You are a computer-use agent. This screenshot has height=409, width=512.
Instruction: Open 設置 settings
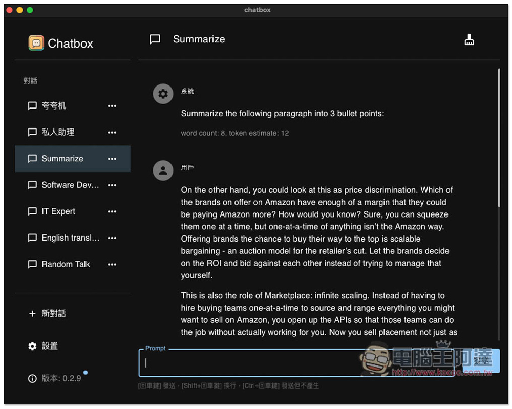(73, 346)
